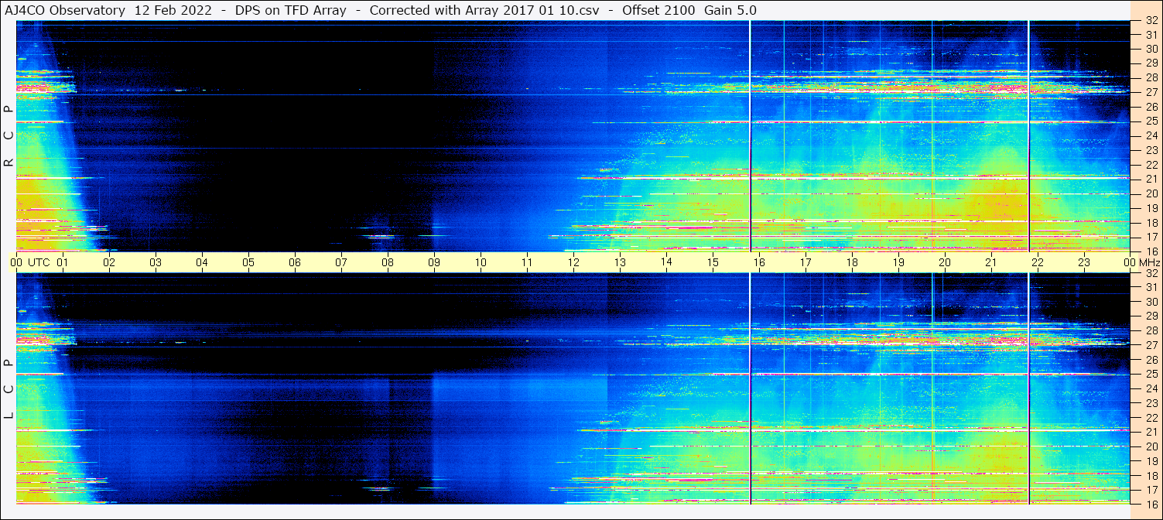This screenshot has height=520, width=1163.
Task: Select the 31 MHz label of LCP panel
Action: [1151, 287]
